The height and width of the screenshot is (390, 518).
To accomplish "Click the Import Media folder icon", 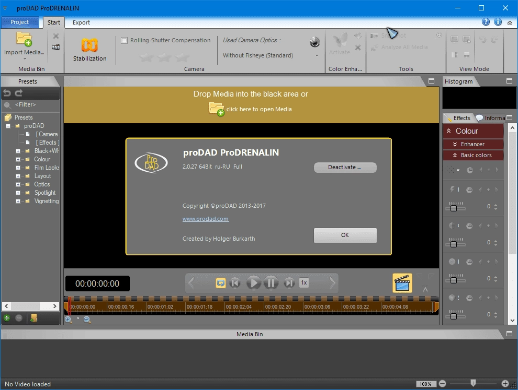I will (x=24, y=39).
